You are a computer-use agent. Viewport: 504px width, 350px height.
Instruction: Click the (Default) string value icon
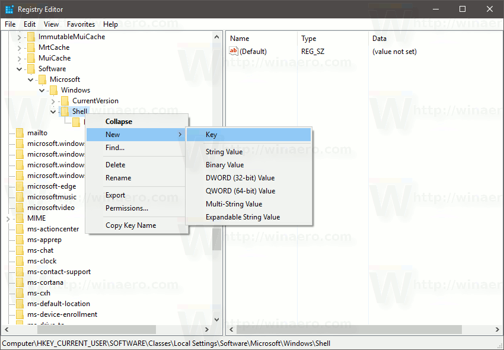(233, 51)
